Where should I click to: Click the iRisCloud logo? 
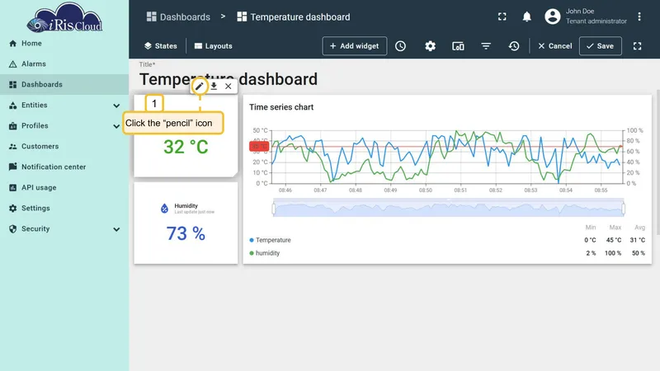[x=65, y=18]
